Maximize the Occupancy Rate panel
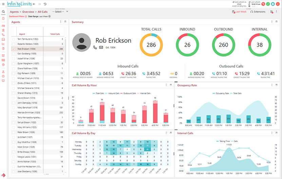Image resolution: width=282 pixels, height=179 pixels. [277, 85]
